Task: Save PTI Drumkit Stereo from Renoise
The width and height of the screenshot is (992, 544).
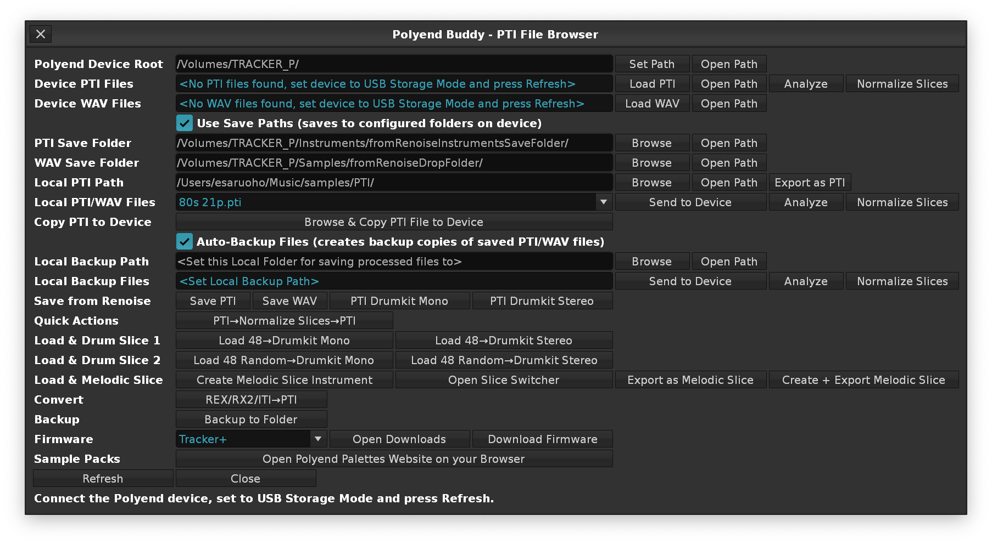Action: [x=542, y=301]
